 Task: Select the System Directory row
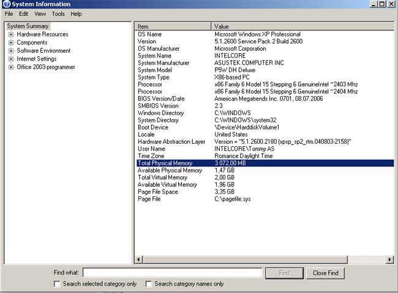point(265,120)
